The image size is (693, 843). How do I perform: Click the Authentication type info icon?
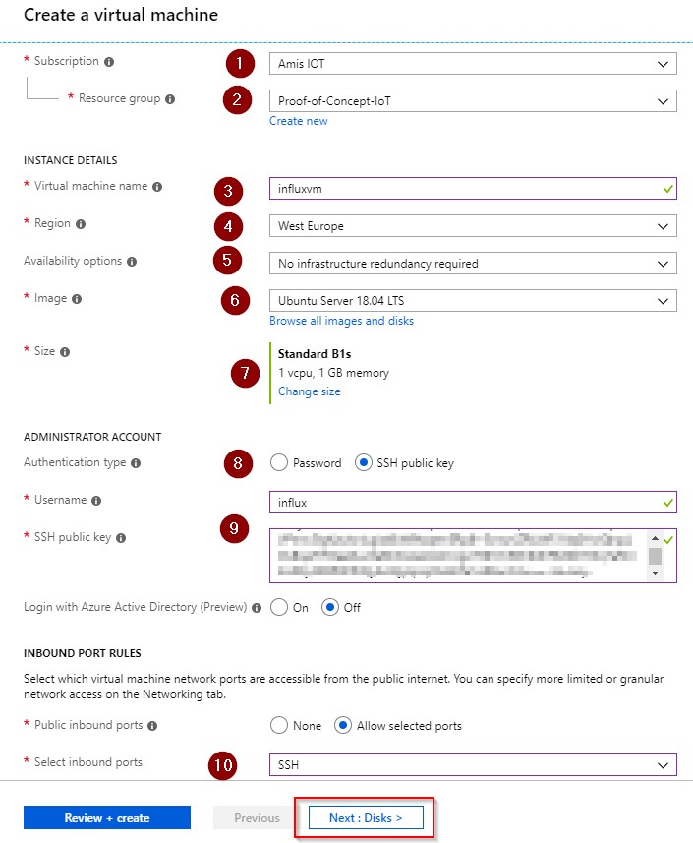coord(135,462)
